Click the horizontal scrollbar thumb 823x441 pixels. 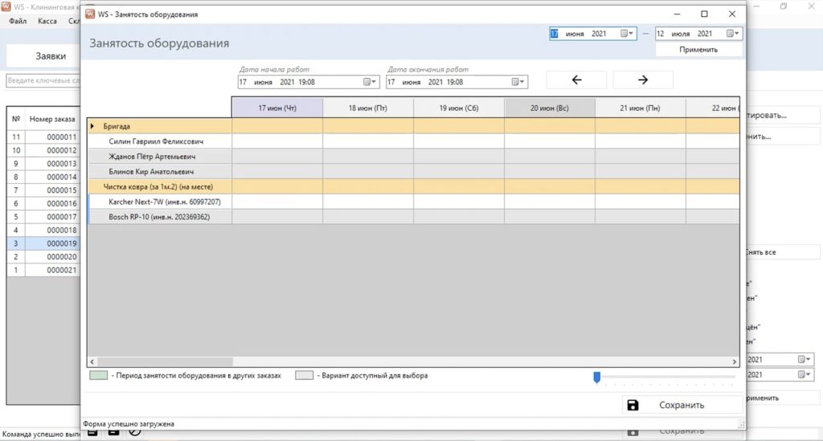click(165, 361)
